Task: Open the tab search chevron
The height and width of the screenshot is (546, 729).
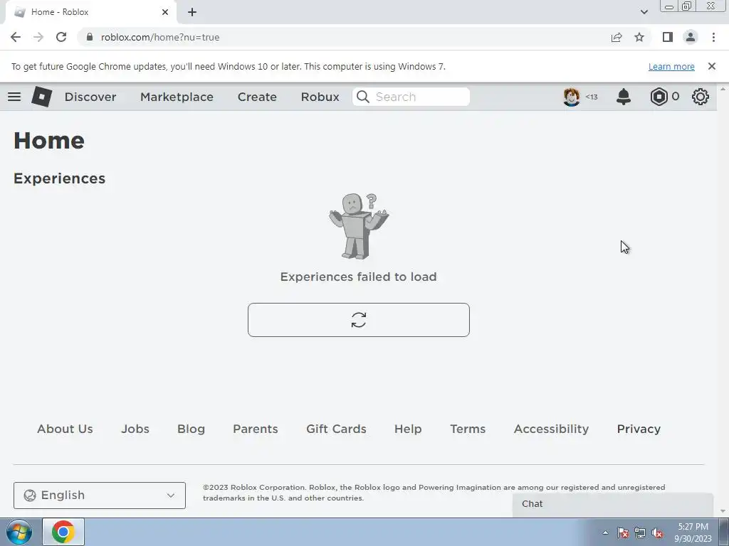Action: pos(644,12)
